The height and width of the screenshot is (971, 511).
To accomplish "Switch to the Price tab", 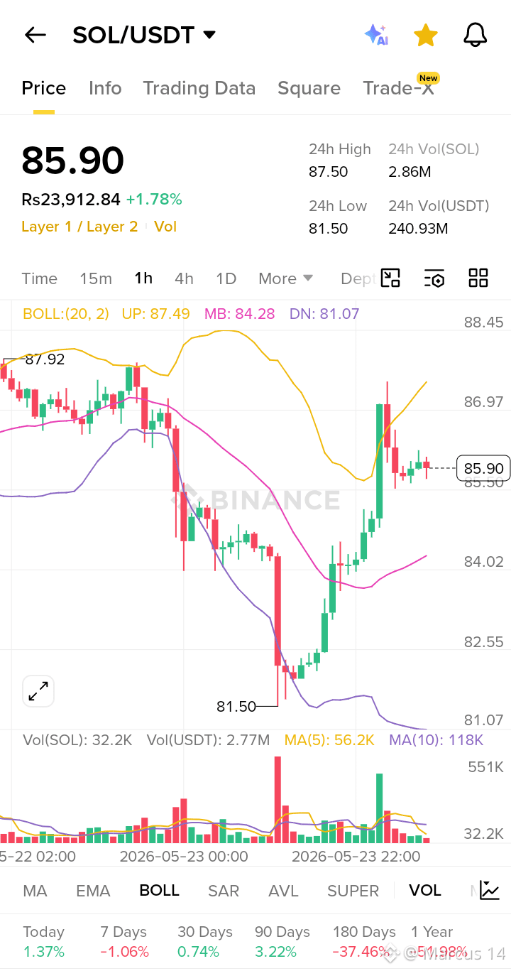I will tap(44, 88).
